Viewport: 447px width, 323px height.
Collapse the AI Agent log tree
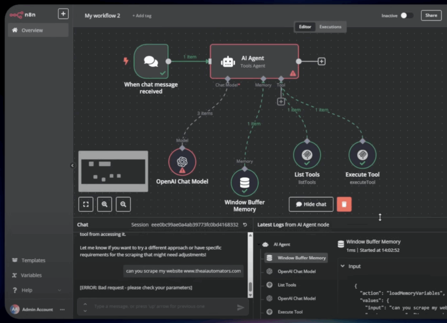(259, 244)
